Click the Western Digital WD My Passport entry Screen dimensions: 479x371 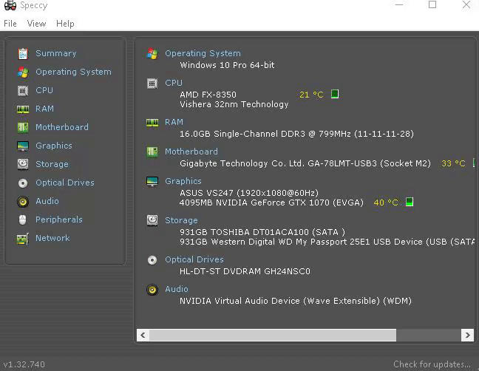pos(327,242)
